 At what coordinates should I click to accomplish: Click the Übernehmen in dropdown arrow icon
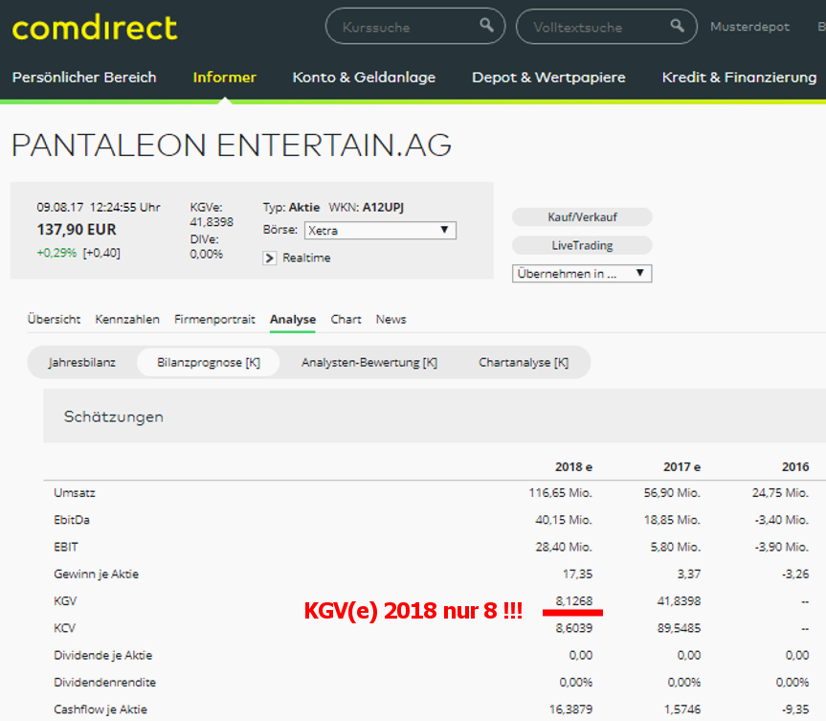pyautogui.click(x=640, y=273)
